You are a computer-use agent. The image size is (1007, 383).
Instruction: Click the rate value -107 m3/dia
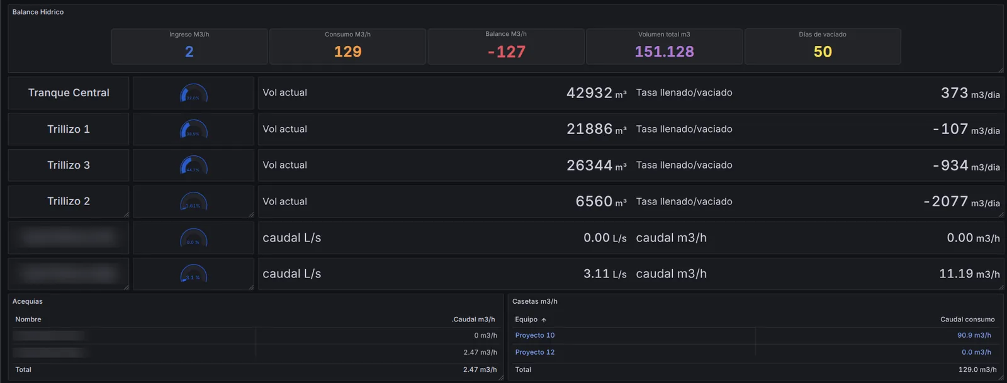coord(966,129)
